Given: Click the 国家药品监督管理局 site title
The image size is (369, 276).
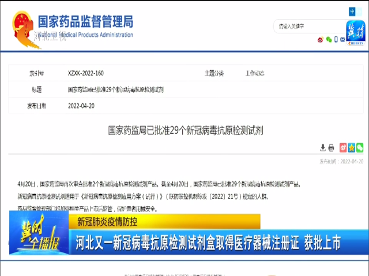Looking at the screenshot, I should 86,22.
